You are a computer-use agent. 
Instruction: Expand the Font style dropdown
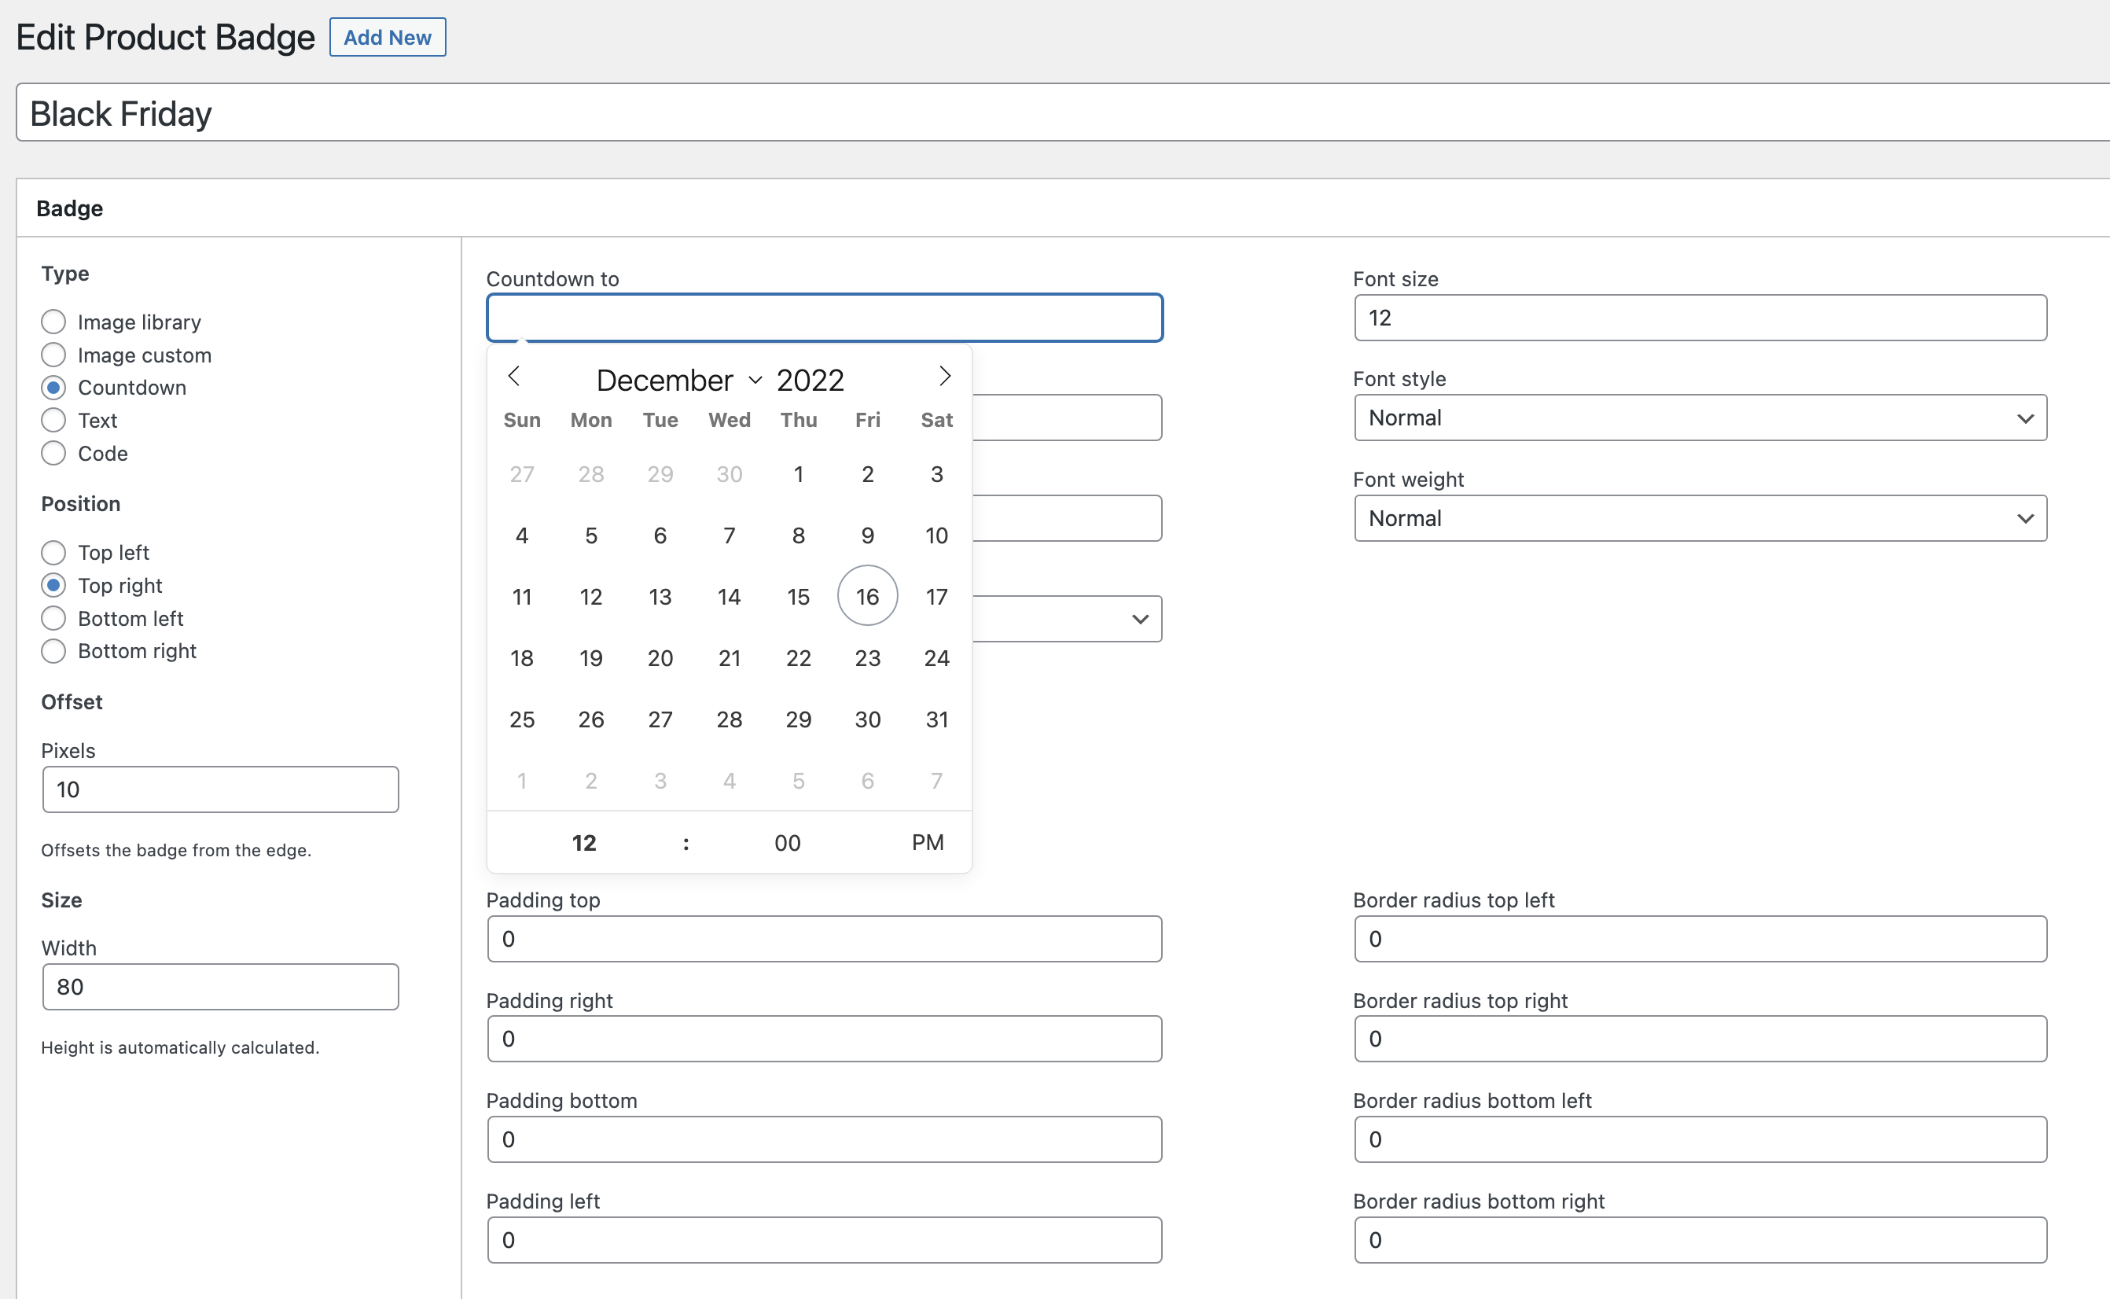pyautogui.click(x=1700, y=418)
